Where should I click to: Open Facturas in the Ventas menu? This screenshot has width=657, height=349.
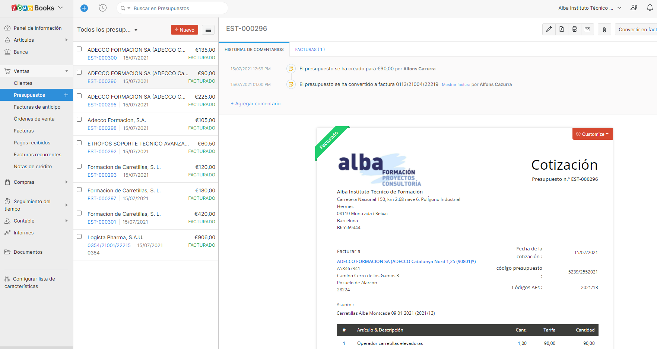(x=23, y=131)
